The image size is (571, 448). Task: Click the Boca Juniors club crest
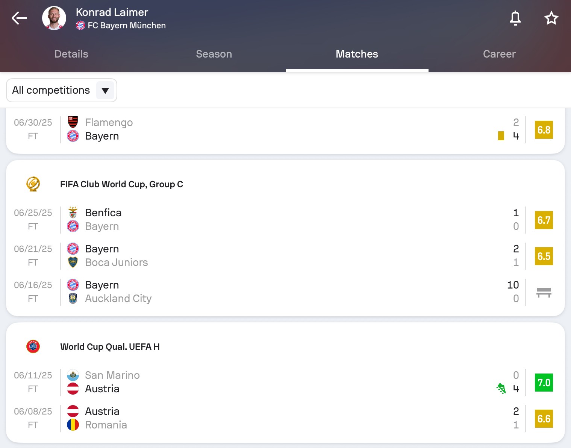coord(73,262)
